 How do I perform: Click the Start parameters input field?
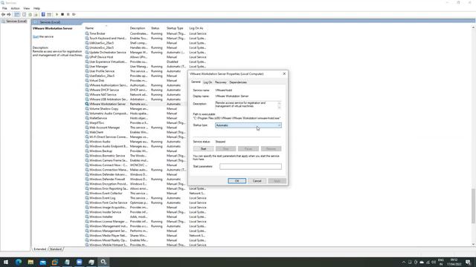coord(251,166)
